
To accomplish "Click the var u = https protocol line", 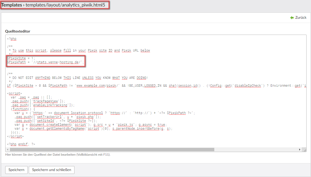I will (105, 113).
